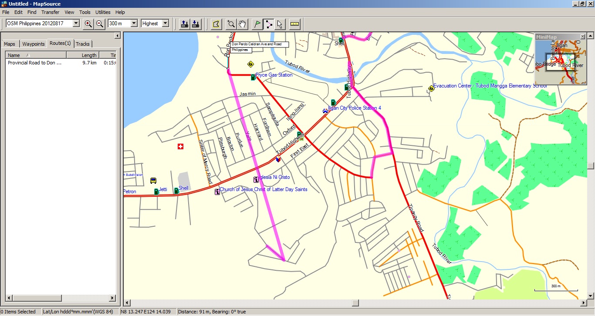Click the yellow diamond marker above Pryce Gas Station
Image resolution: width=595 pixels, height=316 pixels.
(x=250, y=64)
